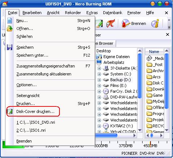Click the toolbar overflow chevron
Image resolution: width=173 pixels, height=158 pixels.
169,20
